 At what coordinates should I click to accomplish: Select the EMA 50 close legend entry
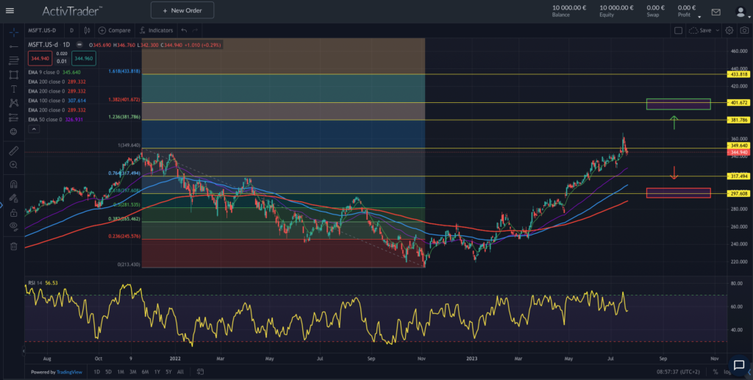(56, 120)
